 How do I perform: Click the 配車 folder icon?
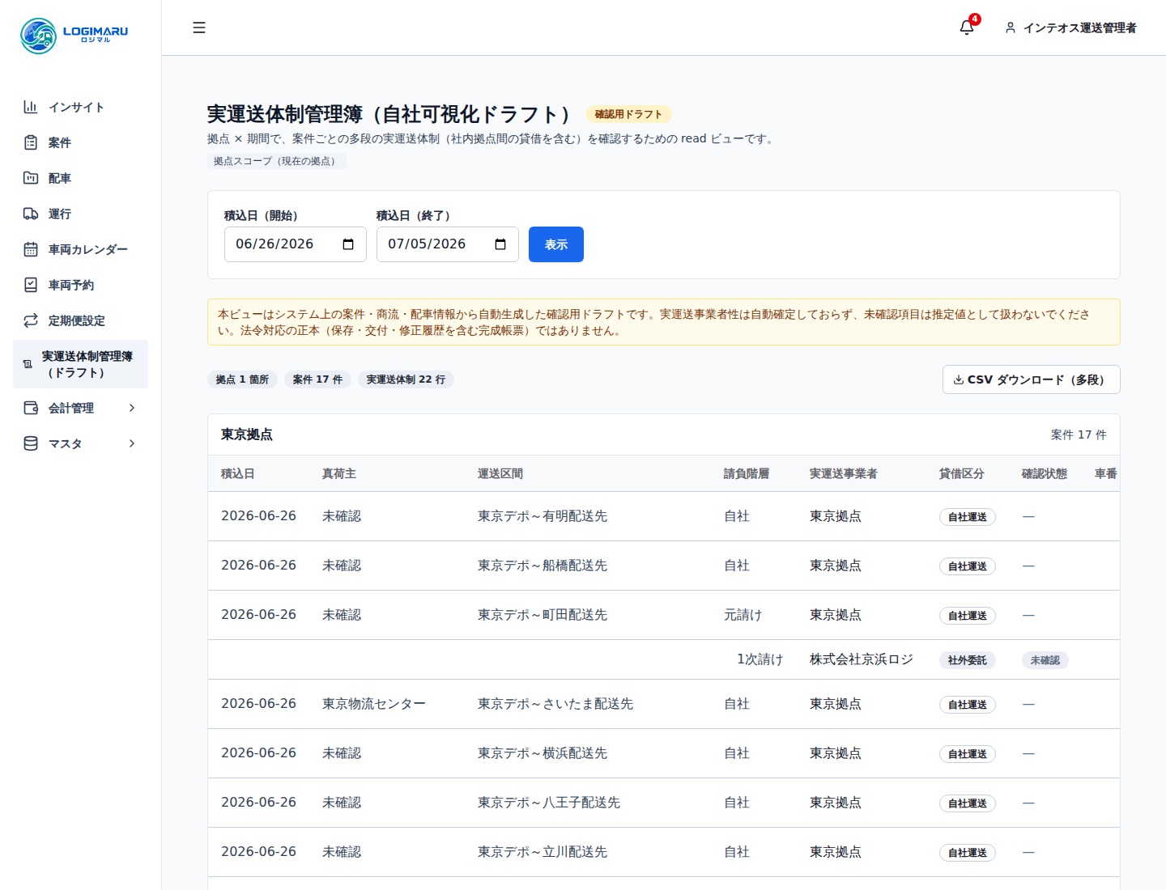(31, 178)
